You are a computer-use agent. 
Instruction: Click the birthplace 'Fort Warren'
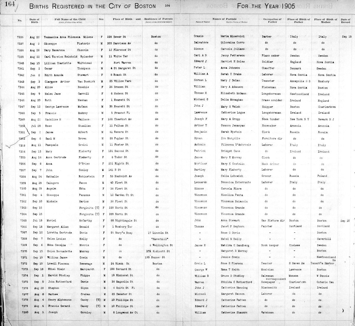(123, 62)
